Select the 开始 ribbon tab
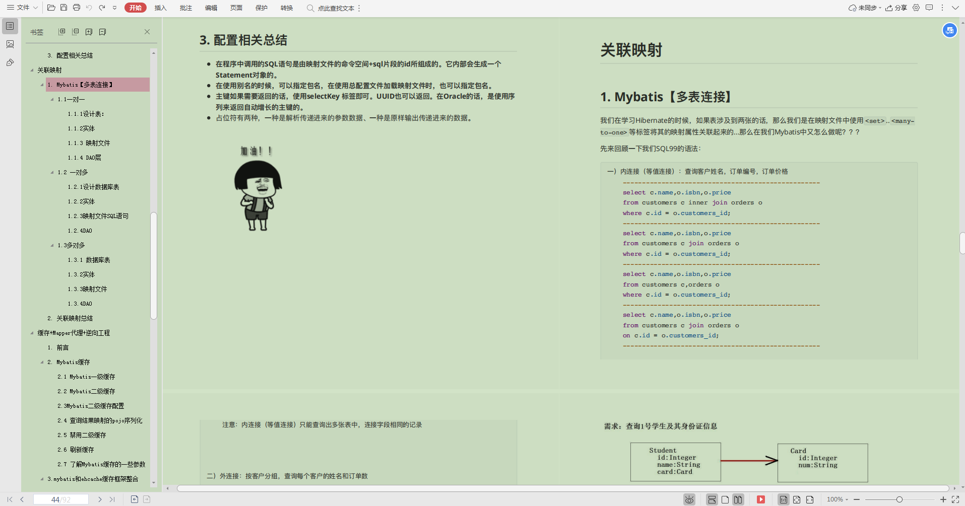This screenshot has width=965, height=506. click(135, 8)
